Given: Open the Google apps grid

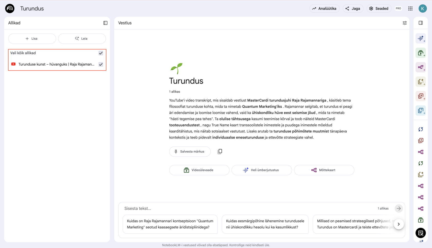Looking at the screenshot, I should point(410,8).
